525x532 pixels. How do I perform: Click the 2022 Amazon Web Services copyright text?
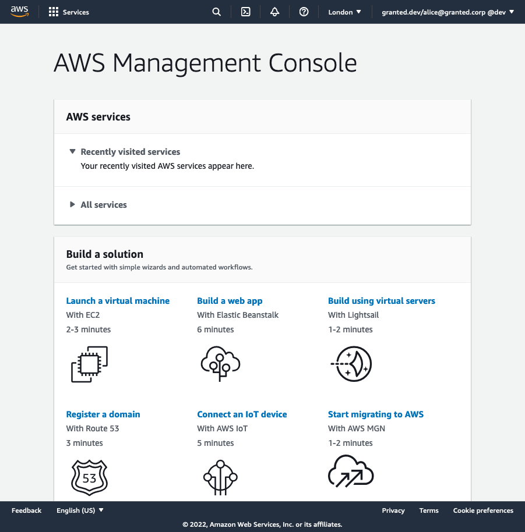(x=262, y=524)
